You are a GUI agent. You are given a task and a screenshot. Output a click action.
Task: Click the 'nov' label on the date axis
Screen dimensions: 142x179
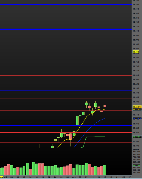pos(74,177)
